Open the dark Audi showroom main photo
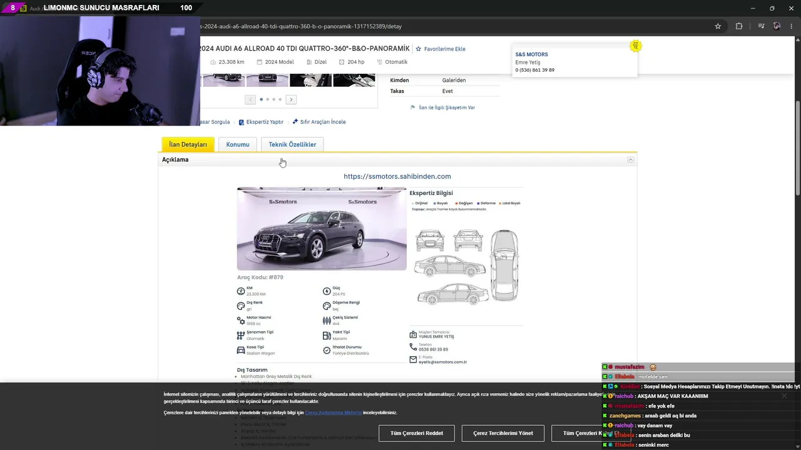The height and width of the screenshot is (450, 801). (322, 229)
